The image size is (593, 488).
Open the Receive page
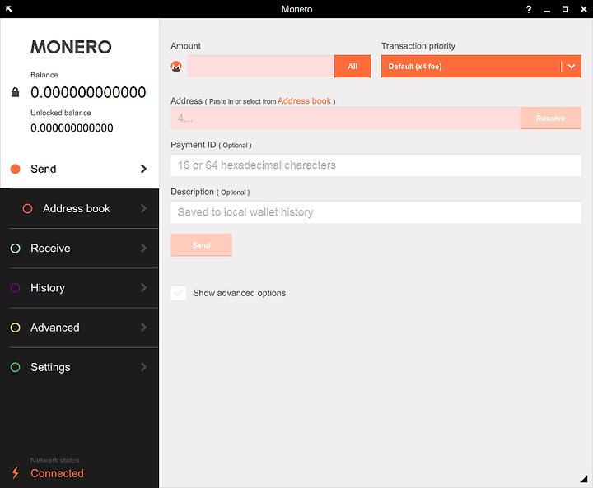click(79, 248)
